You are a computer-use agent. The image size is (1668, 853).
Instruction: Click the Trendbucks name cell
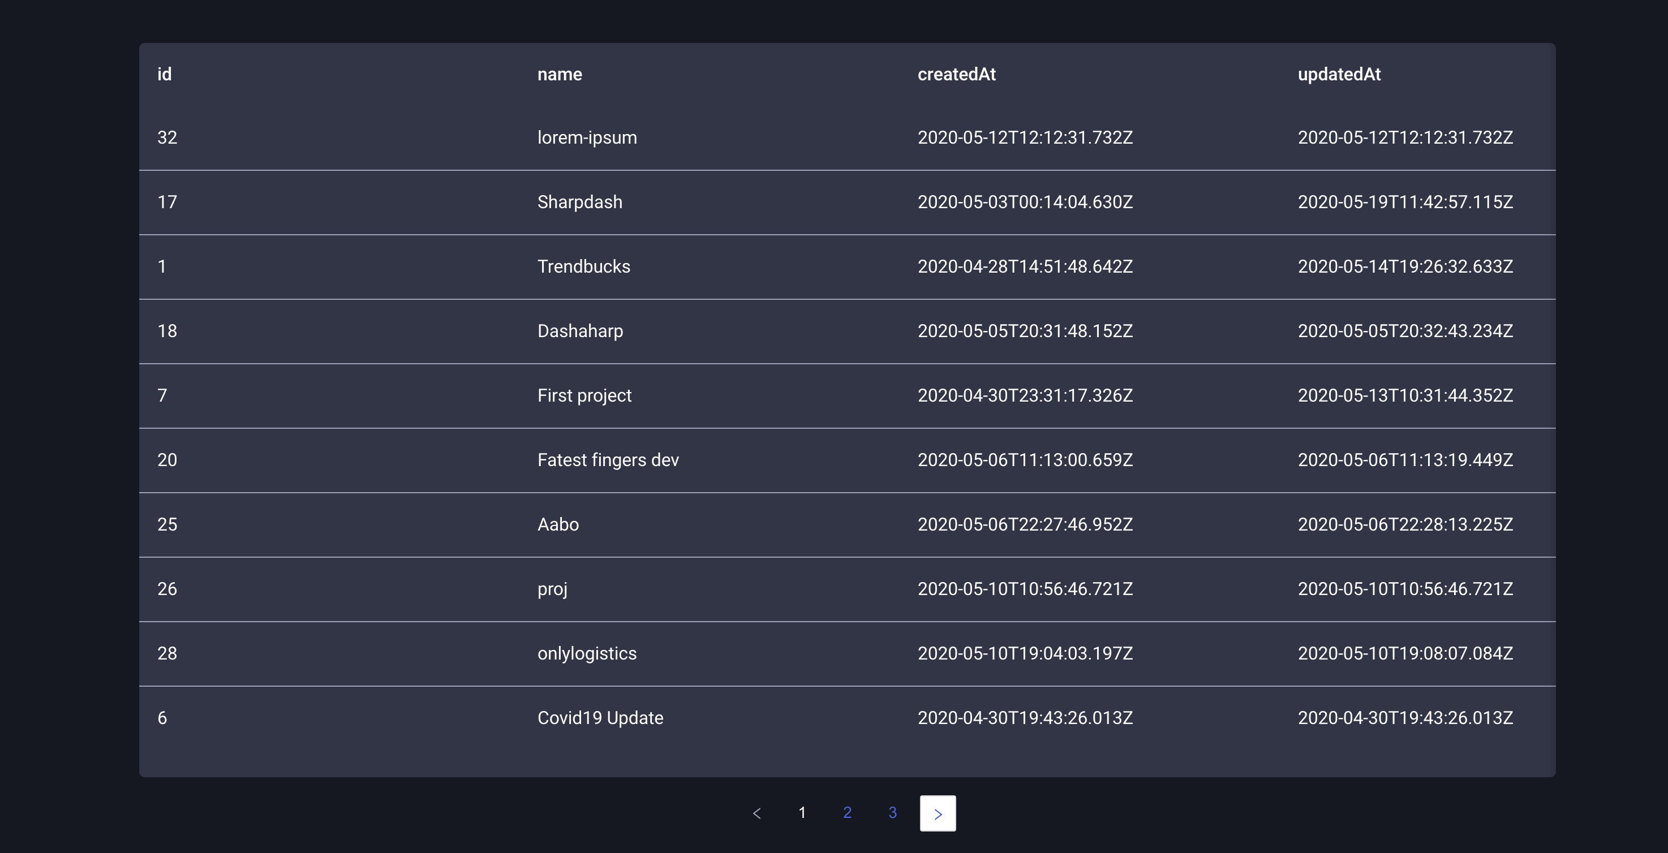[x=583, y=266]
